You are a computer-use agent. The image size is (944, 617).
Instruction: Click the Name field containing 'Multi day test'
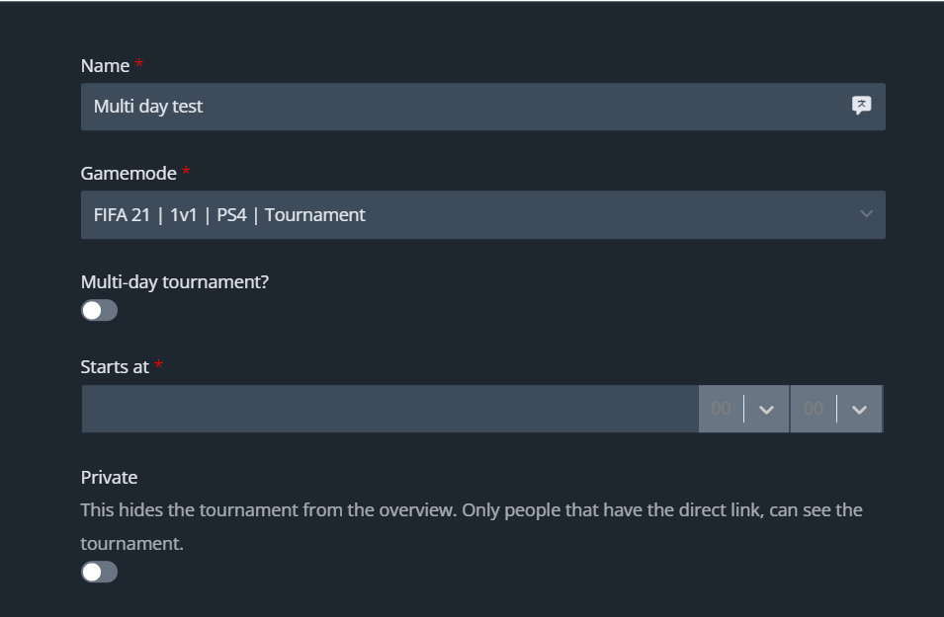pos(445,106)
